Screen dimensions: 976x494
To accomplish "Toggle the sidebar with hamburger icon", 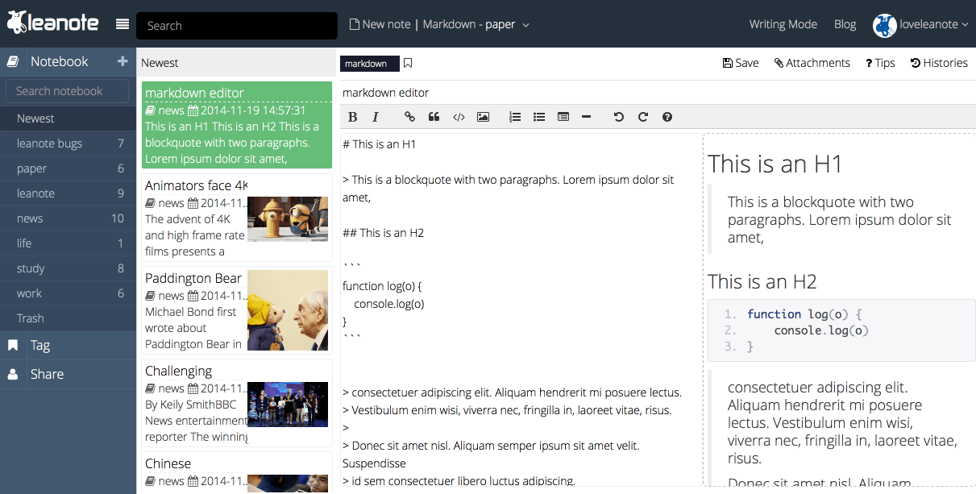I will click(123, 24).
